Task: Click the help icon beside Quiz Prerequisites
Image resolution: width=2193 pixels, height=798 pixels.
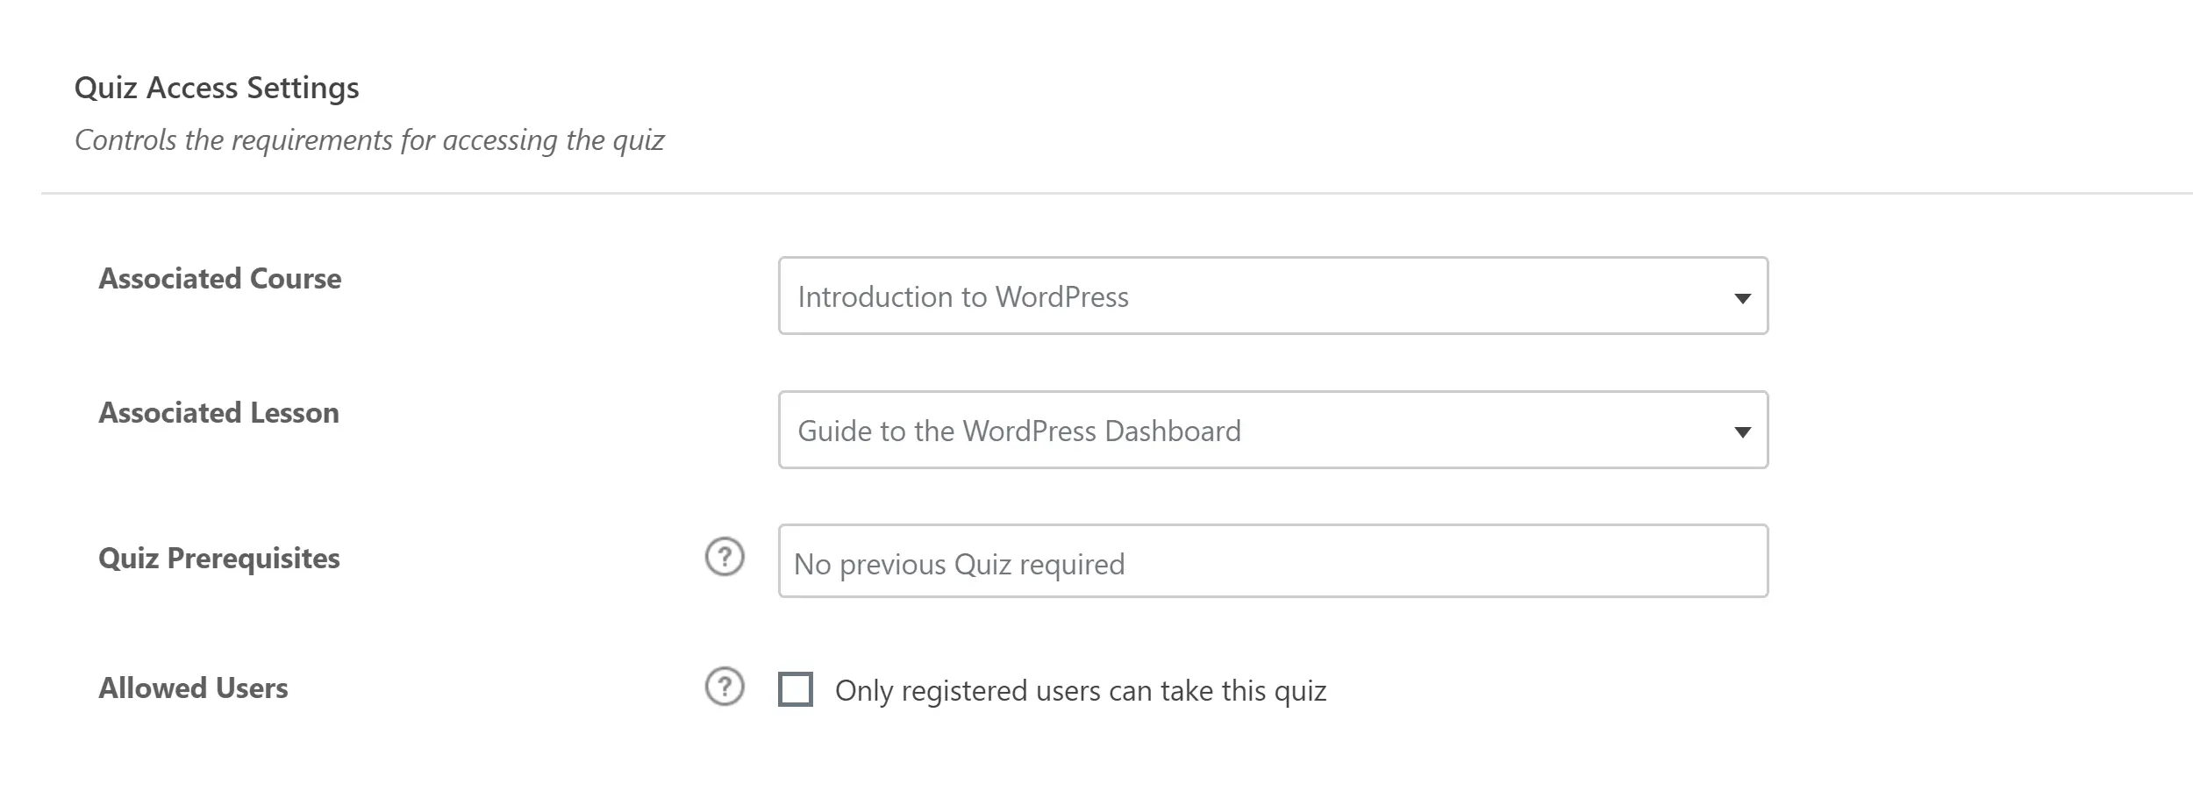Action: pos(725,557)
